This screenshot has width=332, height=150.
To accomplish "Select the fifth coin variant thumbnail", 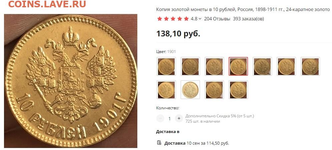I will pos(262,66).
